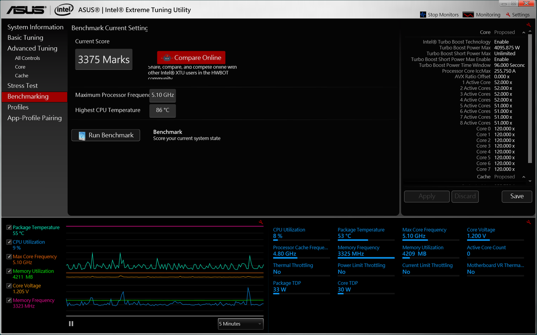Toggle the Max Core Frequency graph checkbox
Image resolution: width=537 pixels, height=335 pixels.
pos(9,257)
